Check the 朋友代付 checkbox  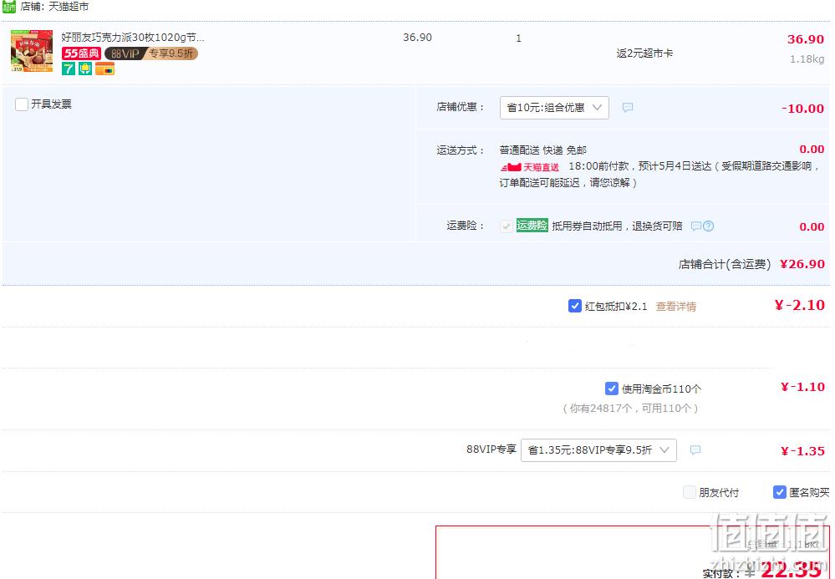690,492
